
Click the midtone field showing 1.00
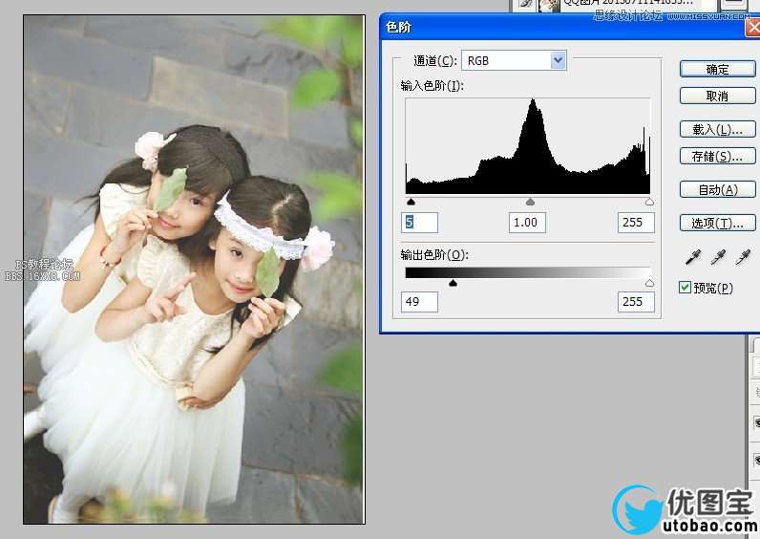point(527,223)
